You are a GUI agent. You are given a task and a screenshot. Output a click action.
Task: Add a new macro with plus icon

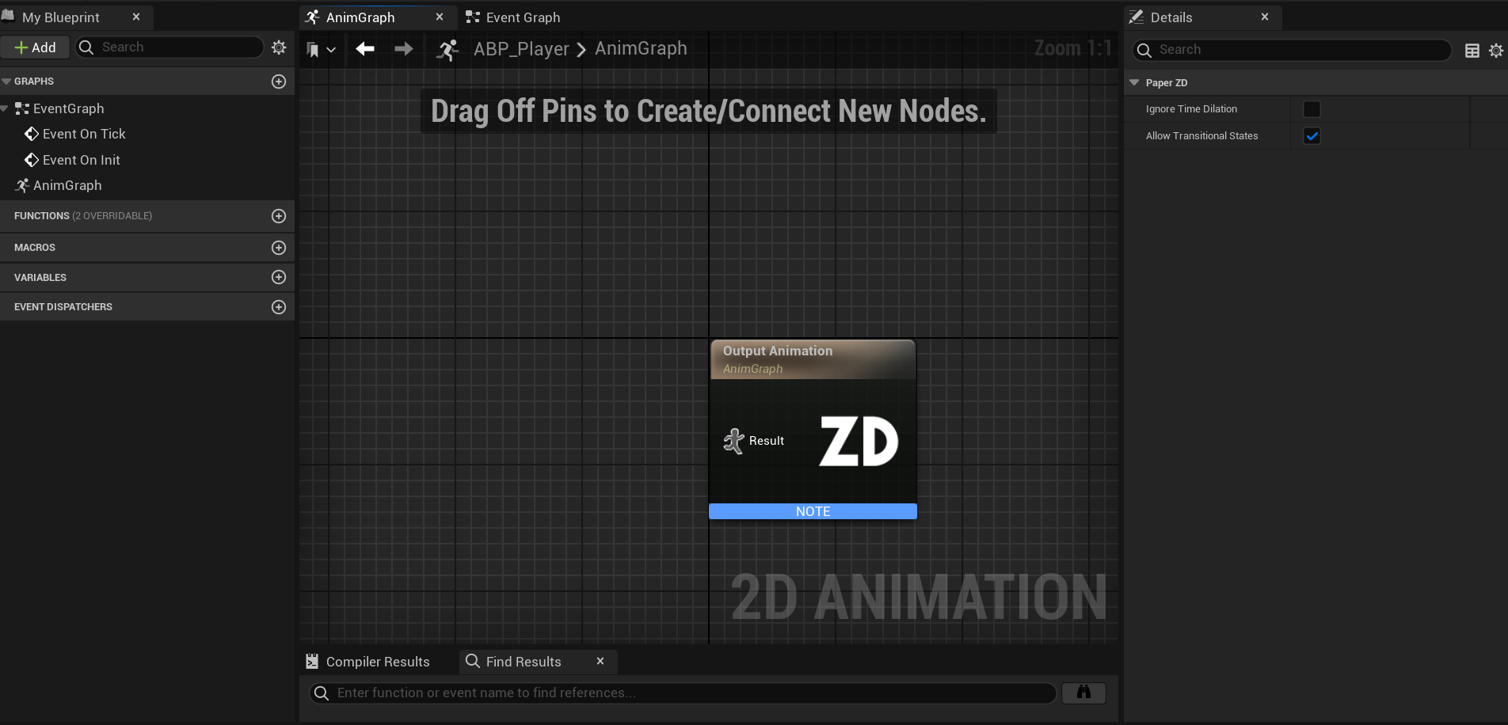click(279, 248)
